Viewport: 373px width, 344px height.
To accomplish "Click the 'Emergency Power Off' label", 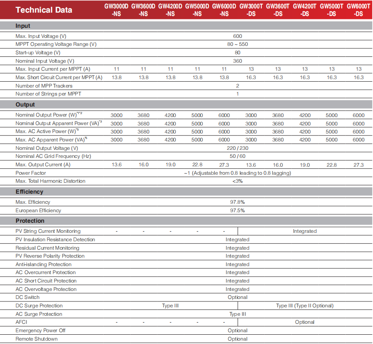I will [40, 331].
